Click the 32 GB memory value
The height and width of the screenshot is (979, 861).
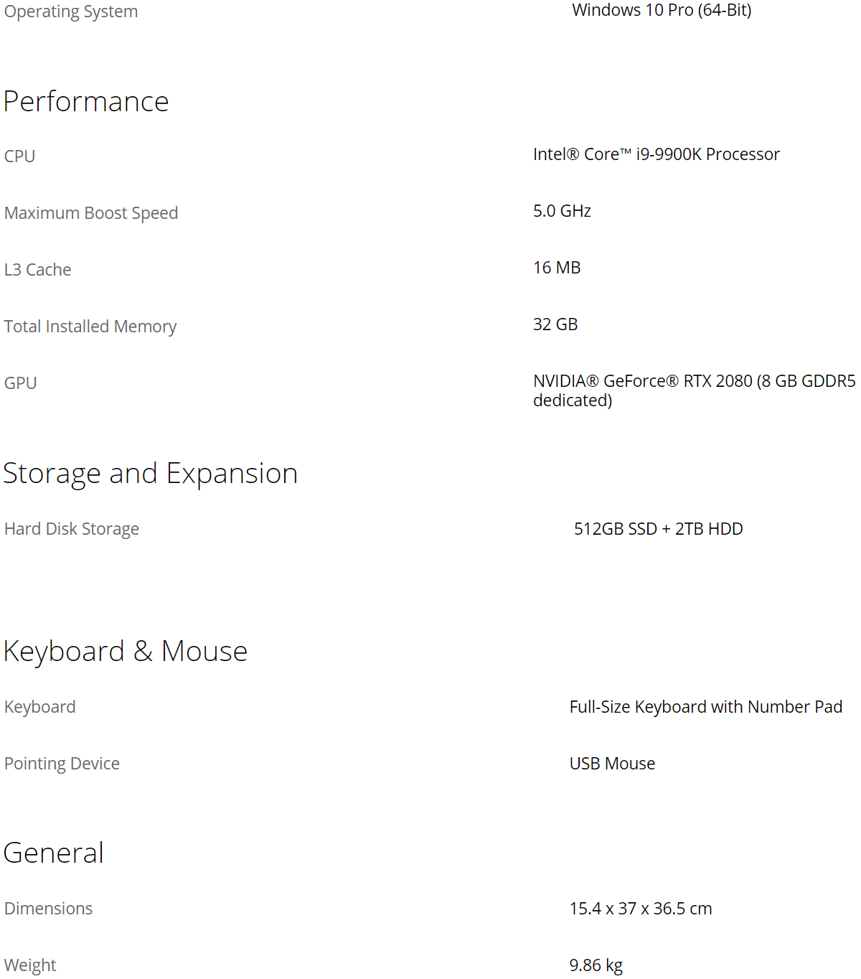click(555, 324)
